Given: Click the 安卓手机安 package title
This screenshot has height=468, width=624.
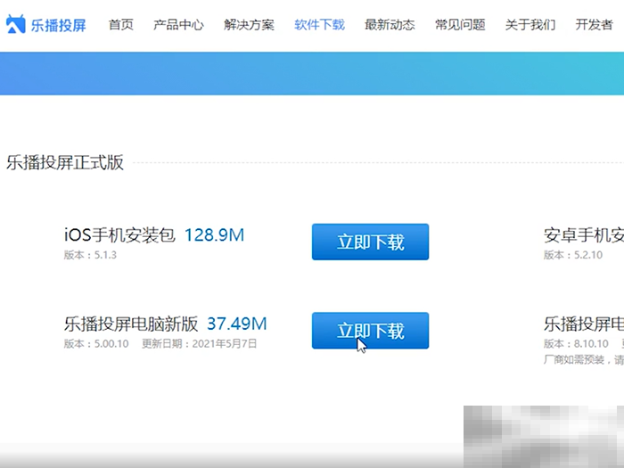Looking at the screenshot, I should (x=584, y=235).
